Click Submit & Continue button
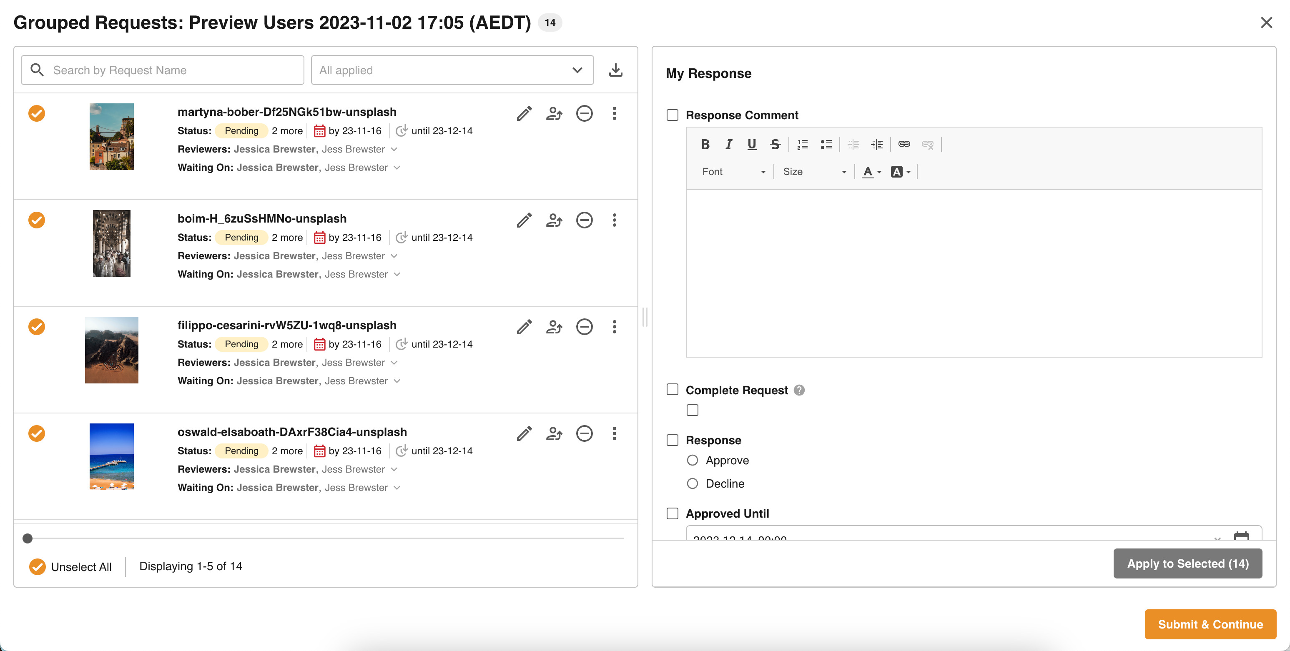Screen dimensions: 1290x651 [1210, 624]
